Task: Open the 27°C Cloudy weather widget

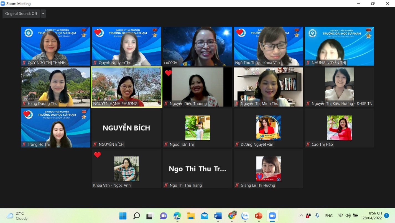Action: pyautogui.click(x=17, y=216)
